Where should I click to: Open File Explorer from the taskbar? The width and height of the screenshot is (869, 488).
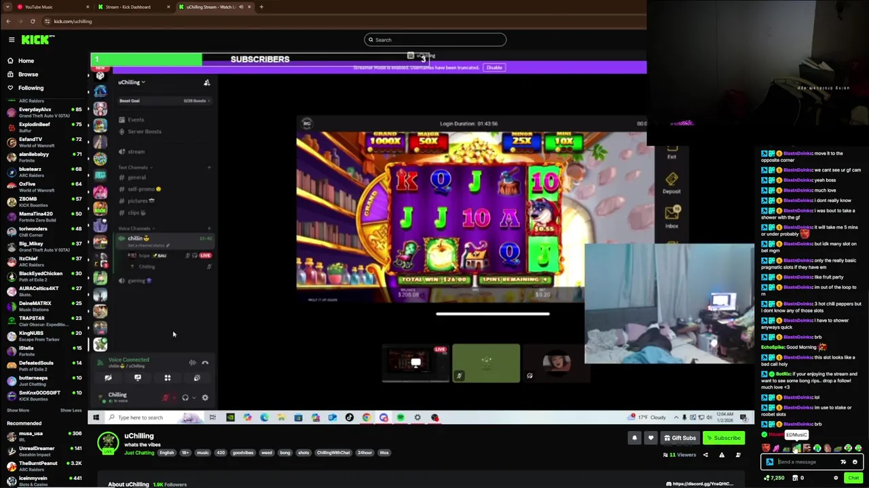pos(281,418)
